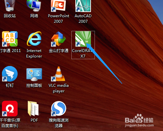Image resolution: width=163 pixels, height=131 pixels.
Task: Select the PDF folder icon
Action: coord(34,109)
